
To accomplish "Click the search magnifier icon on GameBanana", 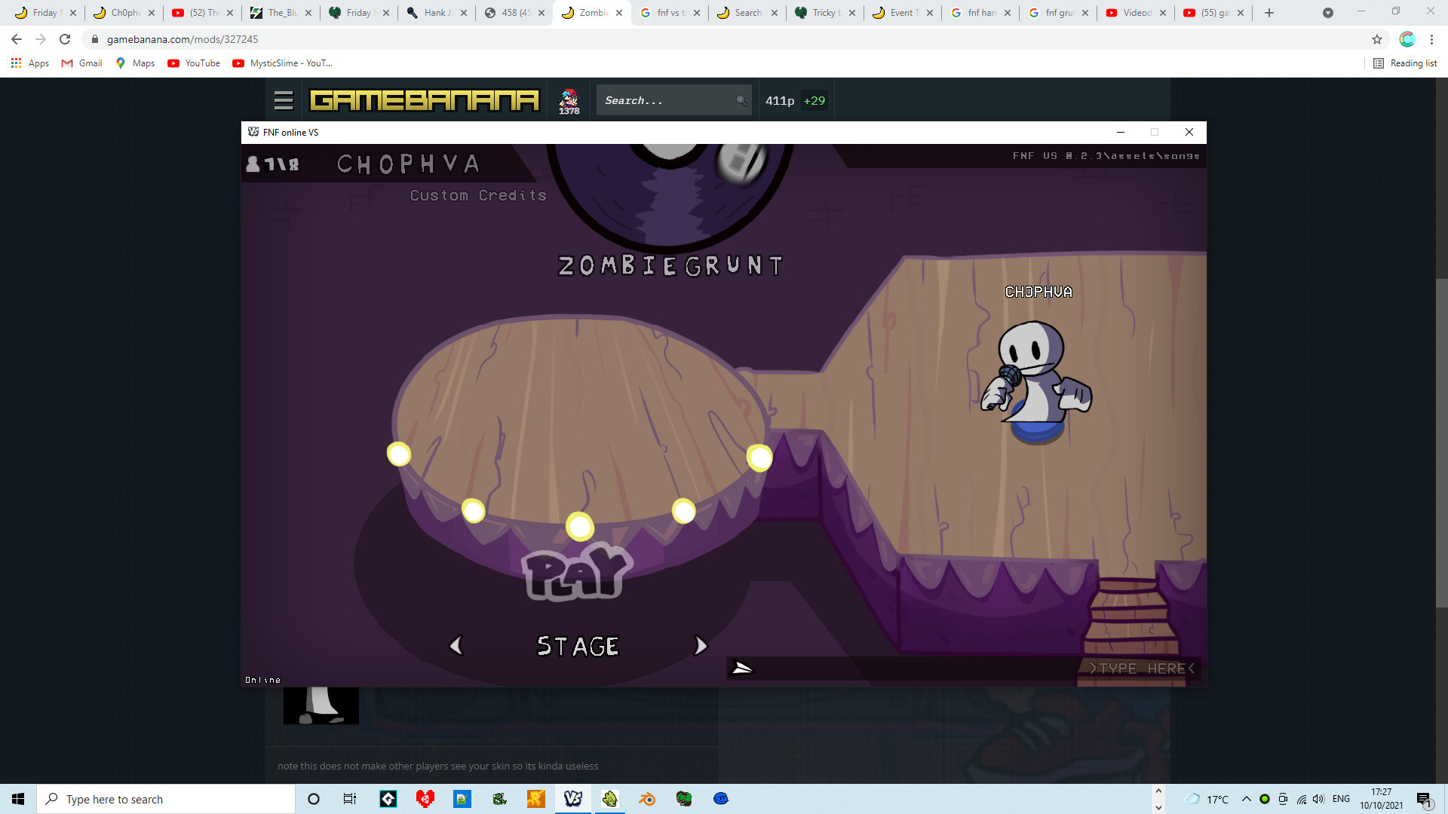I will (741, 100).
